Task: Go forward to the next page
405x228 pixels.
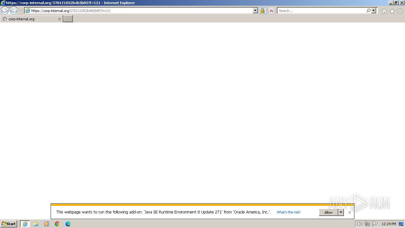Action: (x=14, y=10)
